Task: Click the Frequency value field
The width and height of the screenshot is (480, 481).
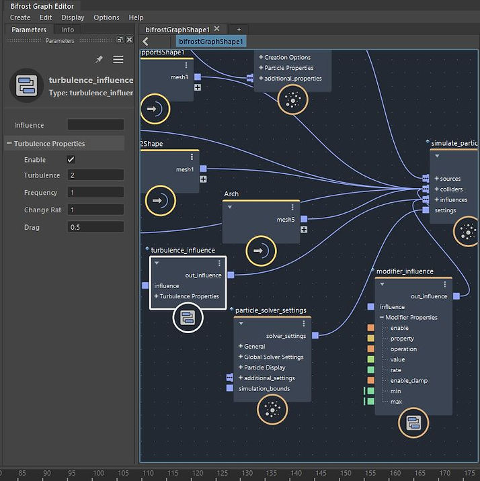Action: pos(95,192)
